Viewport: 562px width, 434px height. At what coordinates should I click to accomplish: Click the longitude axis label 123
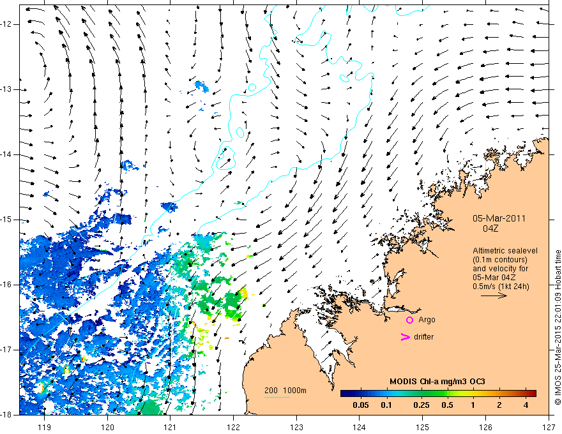[296, 427]
